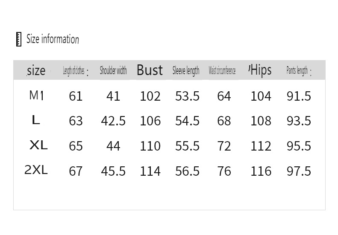Image resolution: width=338 pixels, height=235 pixels.
Task: Click the Waist circumference column header
Action: (222, 71)
